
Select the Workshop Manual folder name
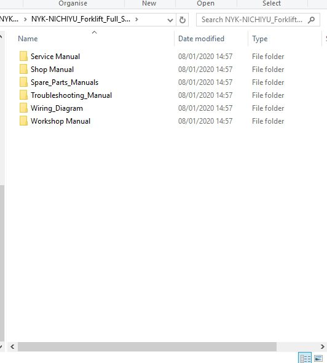tap(60, 121)
